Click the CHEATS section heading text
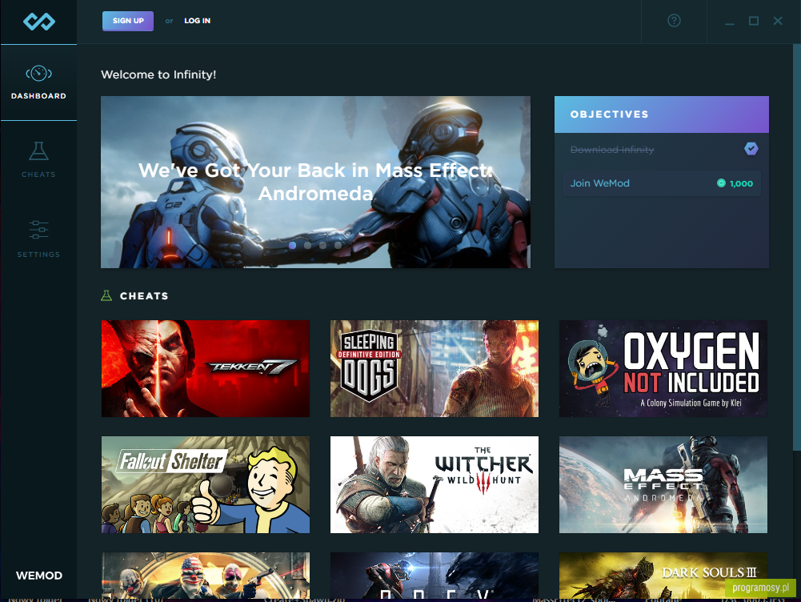This screenshot has width=801, height=602. pos(144,296)
